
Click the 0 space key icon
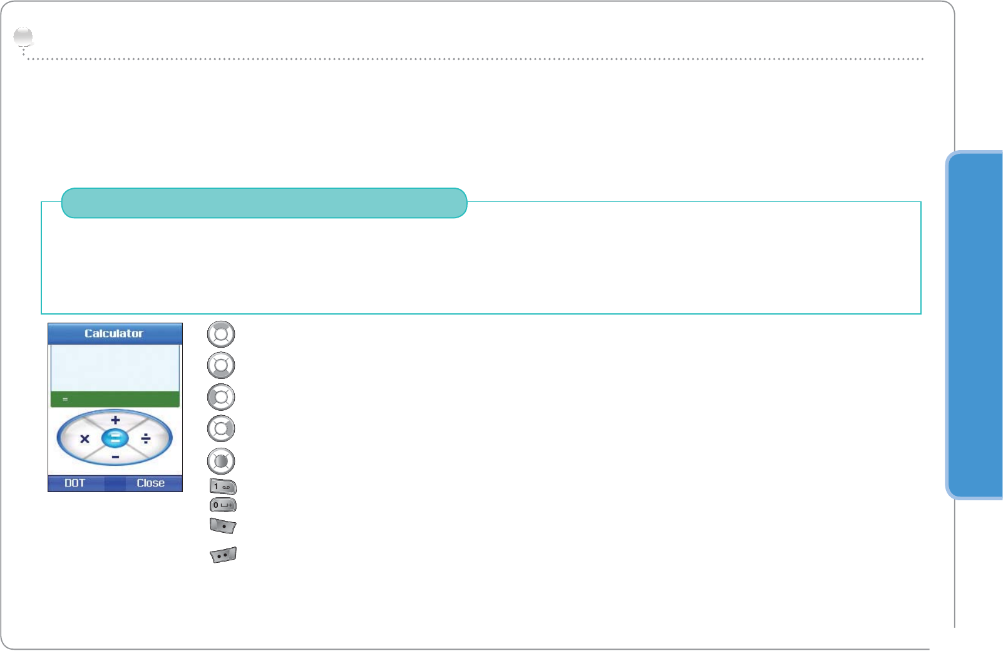point(223,505)
